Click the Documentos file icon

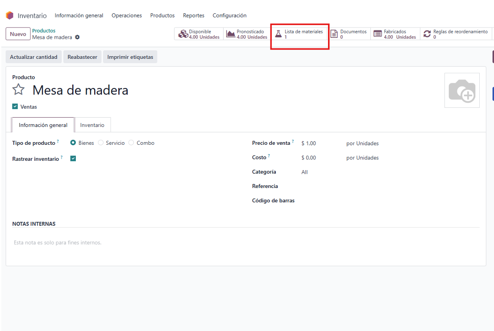[334, 34]
